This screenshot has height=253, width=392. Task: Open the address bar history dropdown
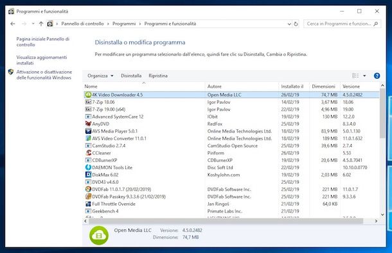click(289, 24)
